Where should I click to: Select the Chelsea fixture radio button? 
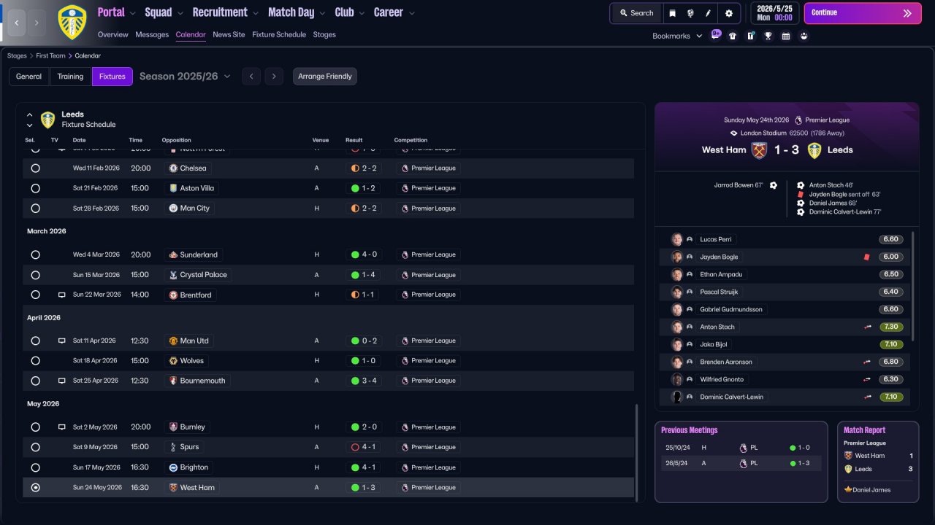pos(36,168)
